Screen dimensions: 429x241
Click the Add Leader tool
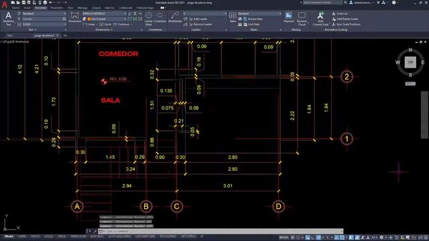pos(198,19)
